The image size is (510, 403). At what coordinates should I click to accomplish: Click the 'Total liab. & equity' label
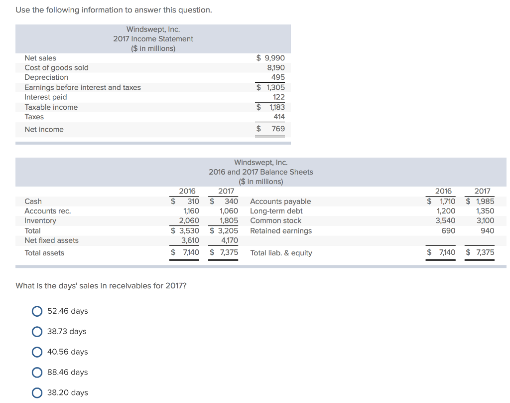(x=281, y=253)
